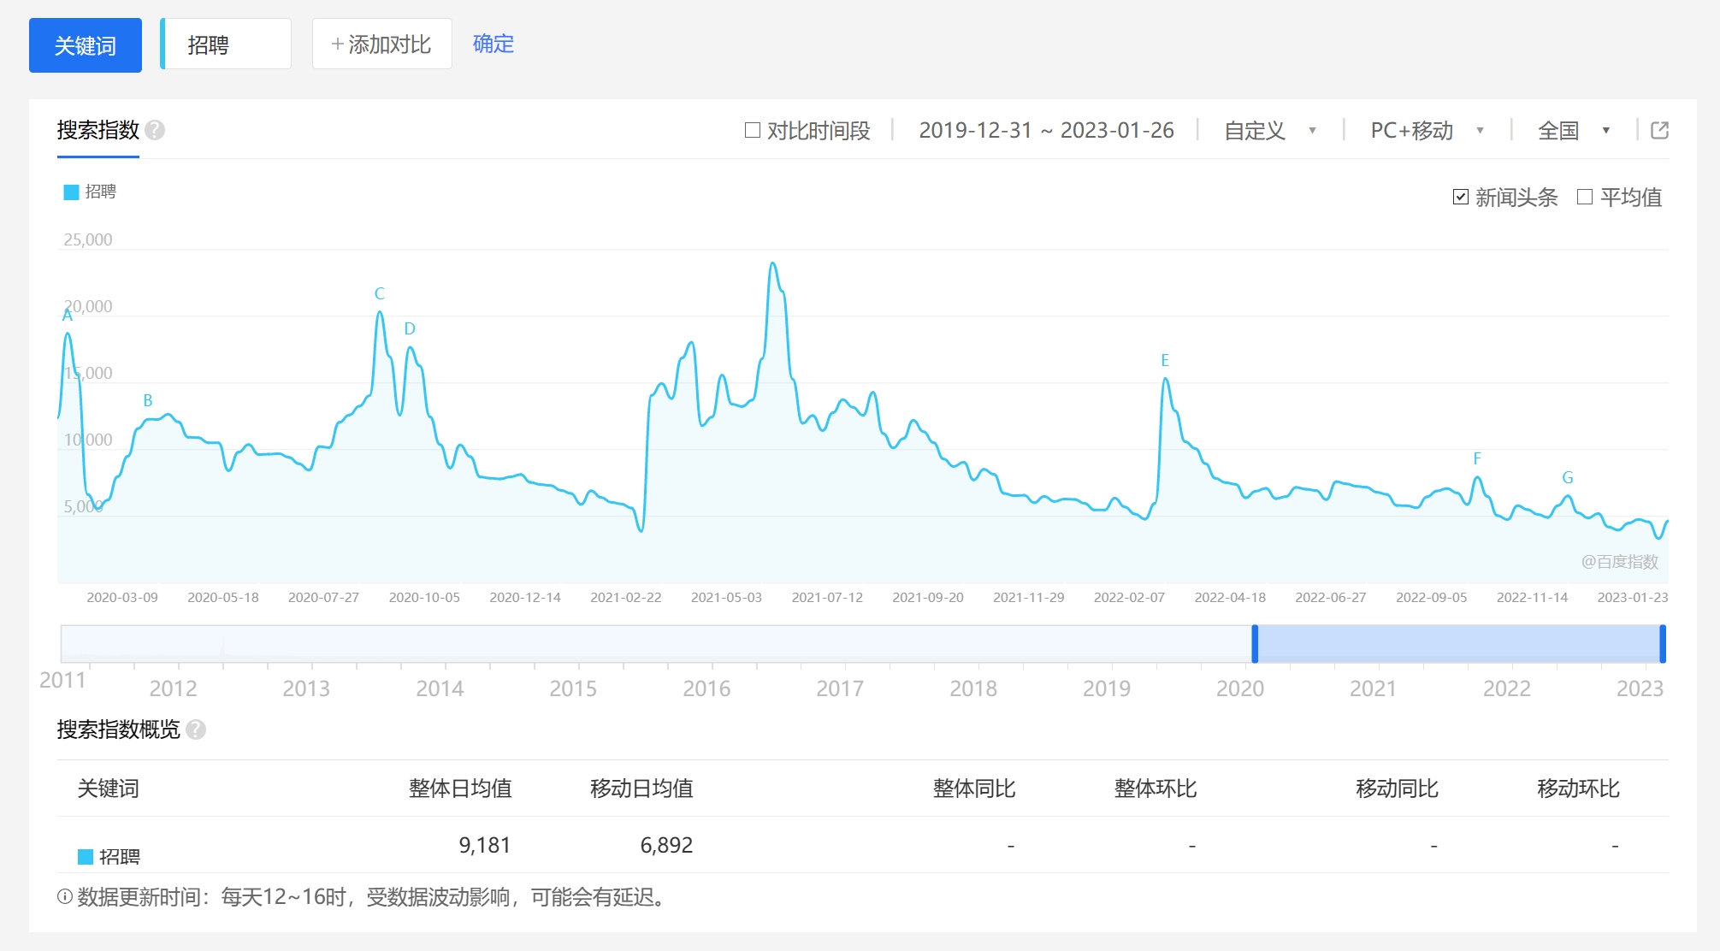Click inside the 招聘 keyword input field

(225, 44)
